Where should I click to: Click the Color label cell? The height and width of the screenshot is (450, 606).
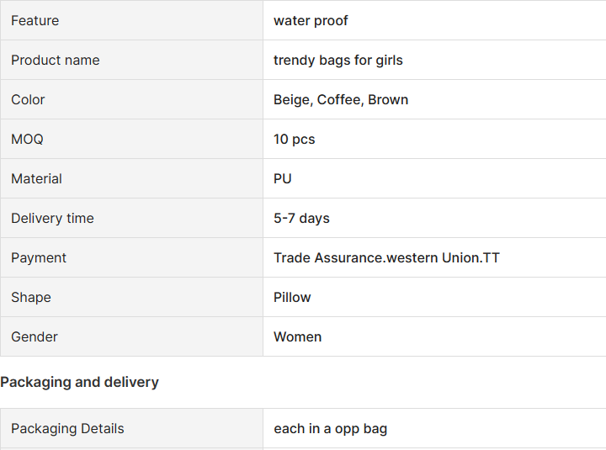point(131,99)
